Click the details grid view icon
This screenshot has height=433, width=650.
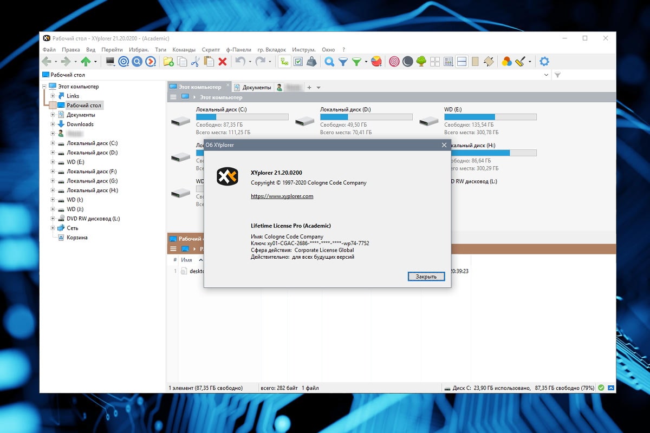pyautogui.click(x=448, y=62)
